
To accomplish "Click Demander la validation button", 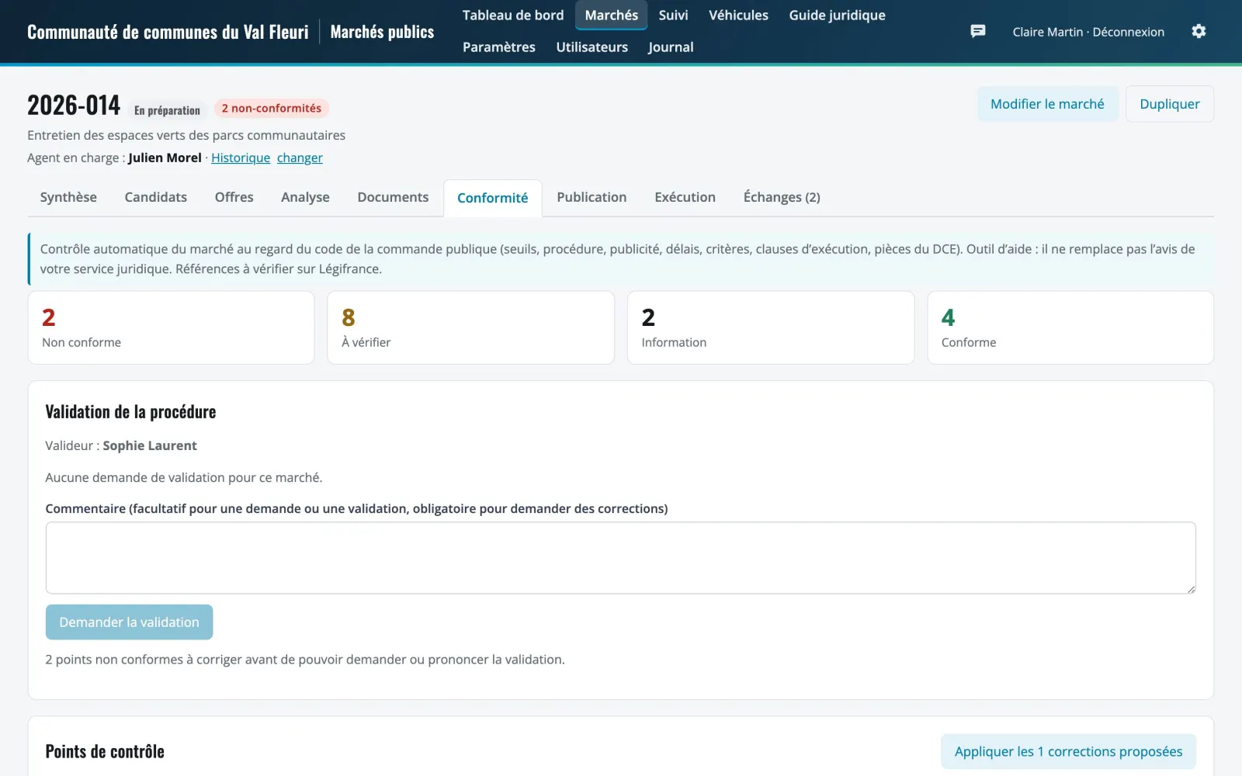I will point(129,622).
